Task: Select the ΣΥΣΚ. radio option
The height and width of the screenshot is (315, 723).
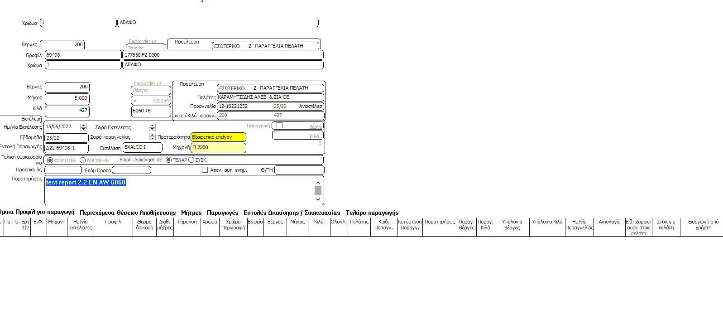Action: coord(192,160)
